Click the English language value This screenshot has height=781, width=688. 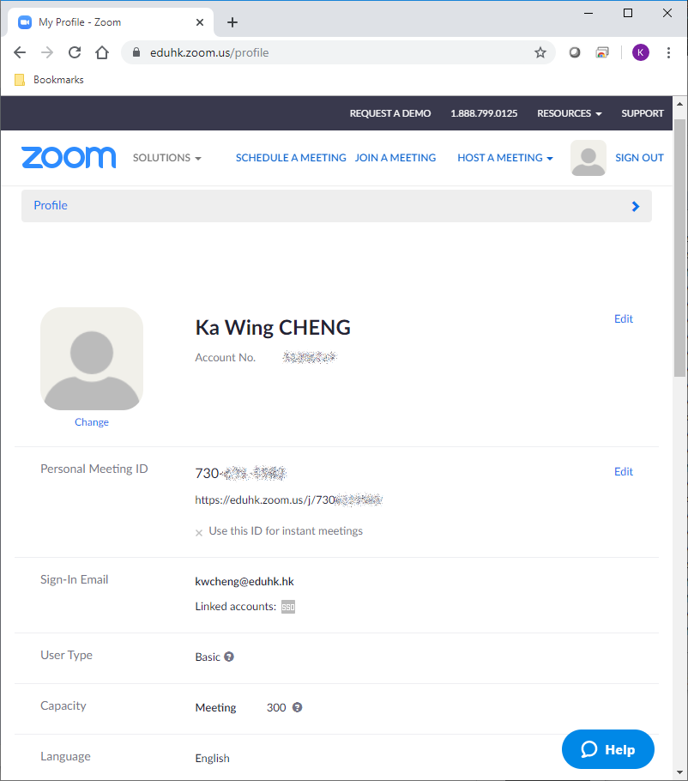213,758
